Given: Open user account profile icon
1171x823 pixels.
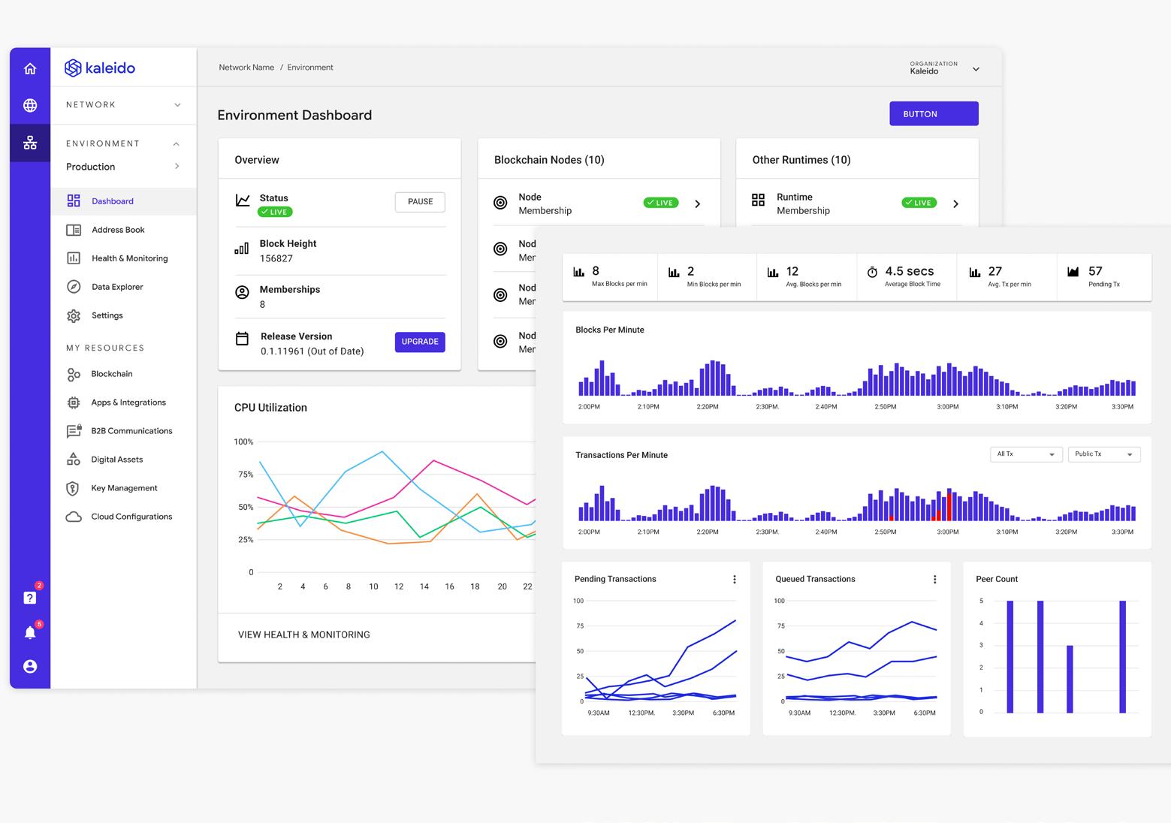Looking at the screenshot, I should click(30, 666).
